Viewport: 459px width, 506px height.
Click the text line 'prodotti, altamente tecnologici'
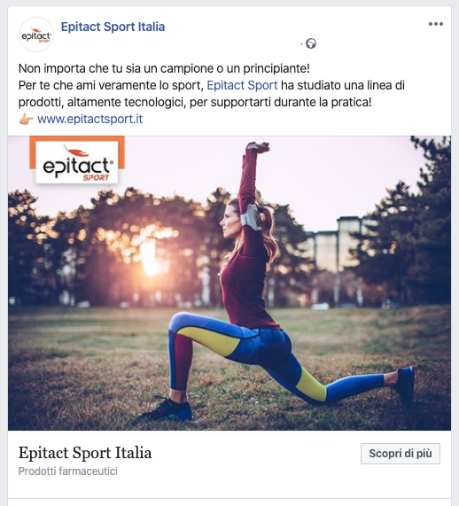(195, 102)
